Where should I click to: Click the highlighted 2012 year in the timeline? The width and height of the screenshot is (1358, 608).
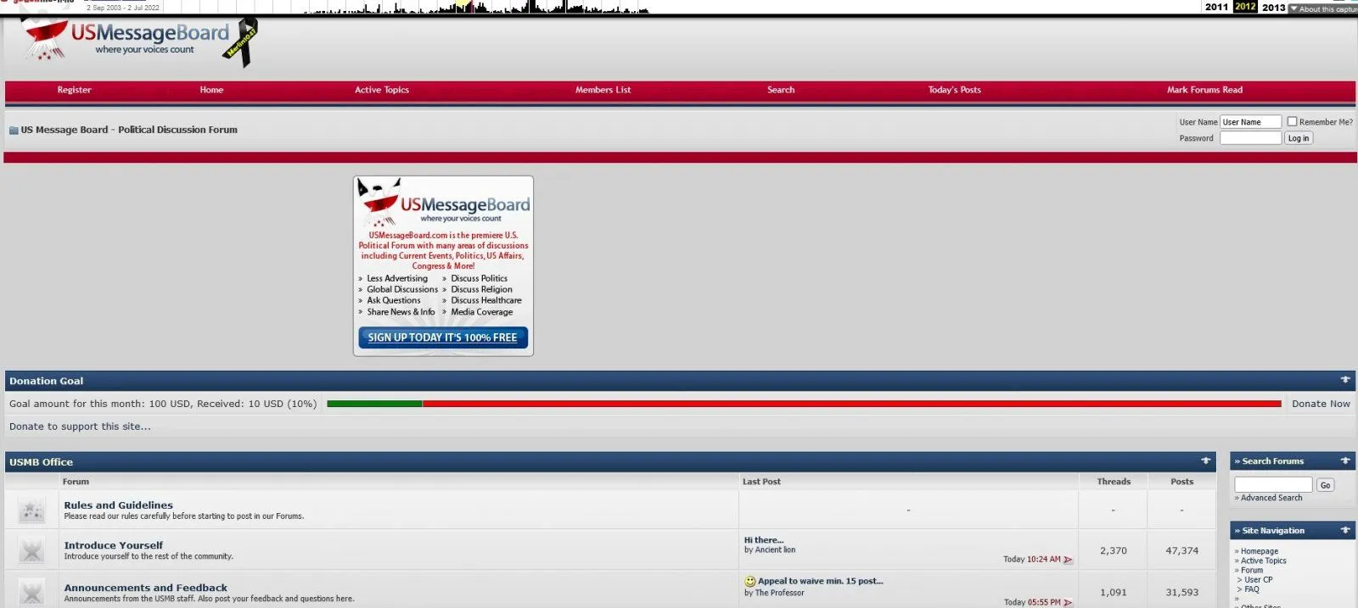point(1245,6)
